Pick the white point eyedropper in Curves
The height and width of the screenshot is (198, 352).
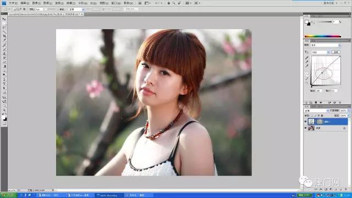tap(307, 65)
